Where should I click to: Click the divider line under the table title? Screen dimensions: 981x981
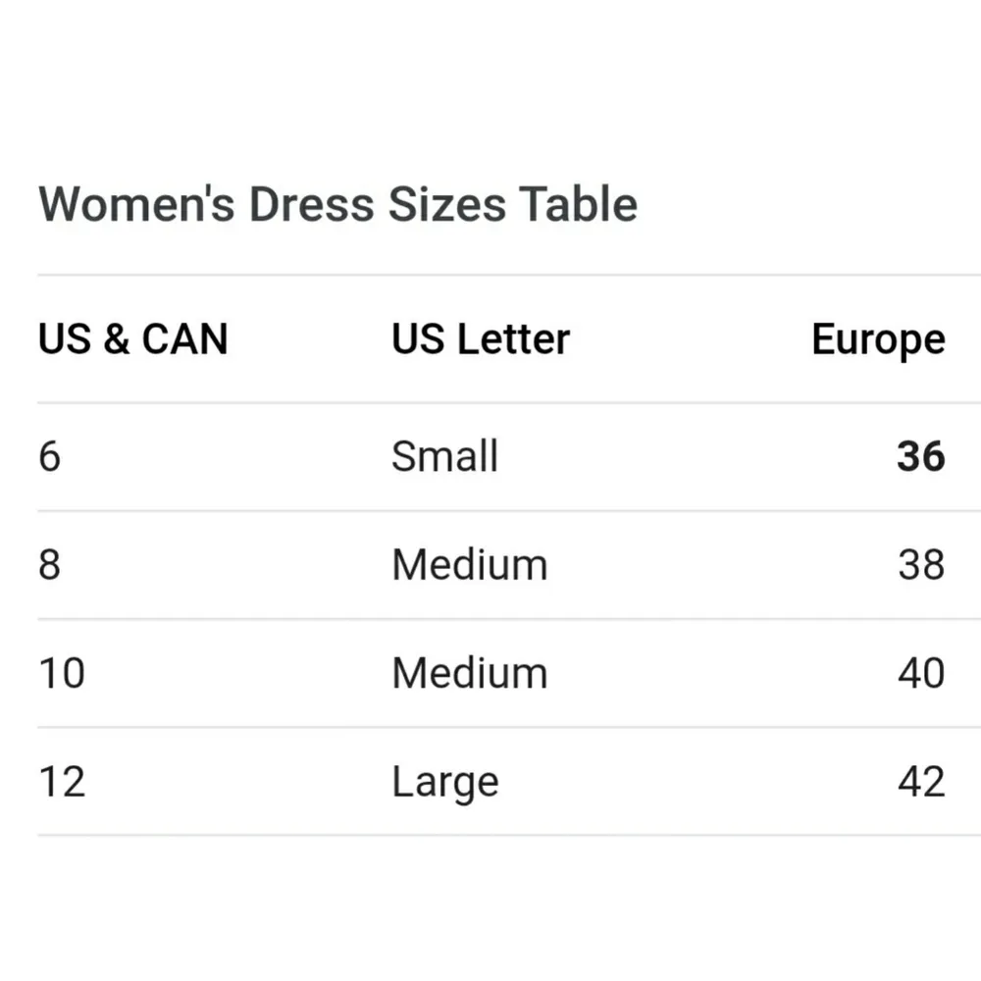tap(490, 276)
